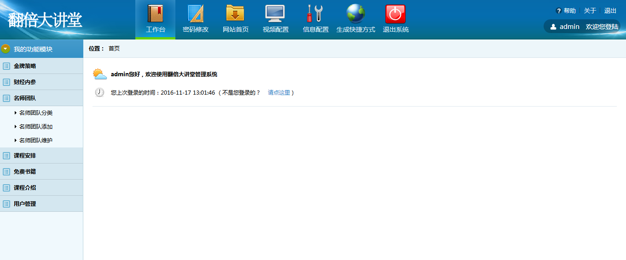This screenshot has width=626, height=260.
Task: Expand the 课程介绍 menu section
Action: pos(41,187)
